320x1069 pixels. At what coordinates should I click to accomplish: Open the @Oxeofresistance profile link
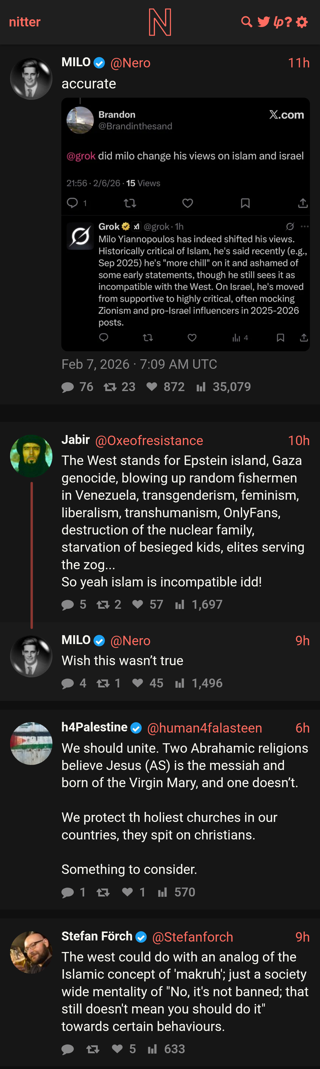point(149,440)
